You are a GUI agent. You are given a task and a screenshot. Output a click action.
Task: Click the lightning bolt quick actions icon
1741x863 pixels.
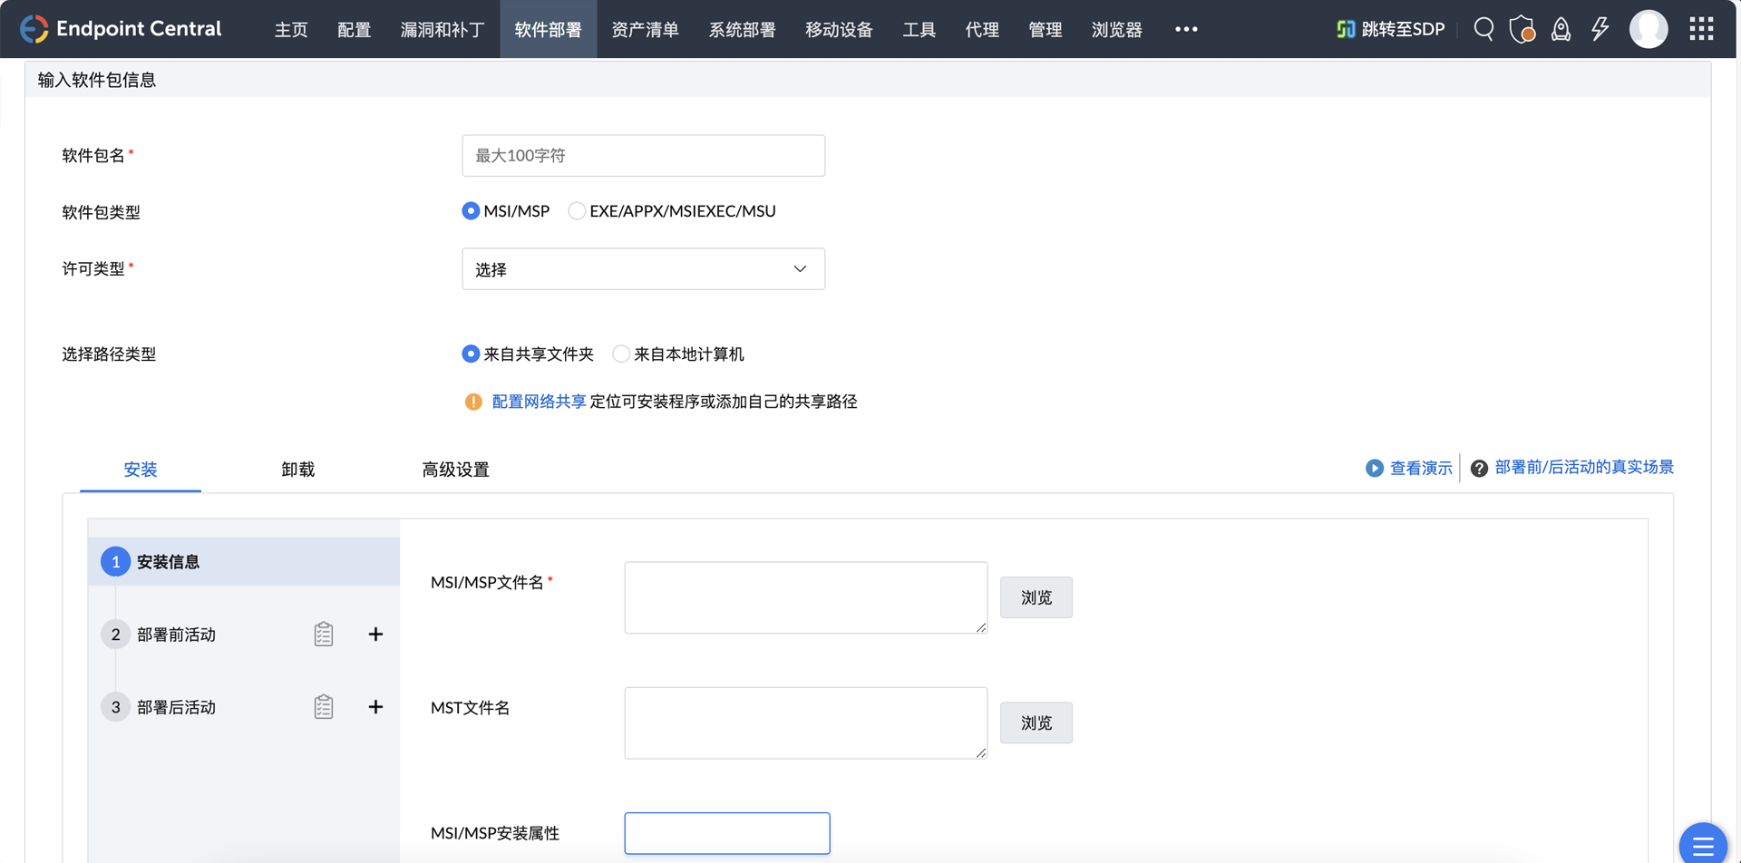[1600, 29]
